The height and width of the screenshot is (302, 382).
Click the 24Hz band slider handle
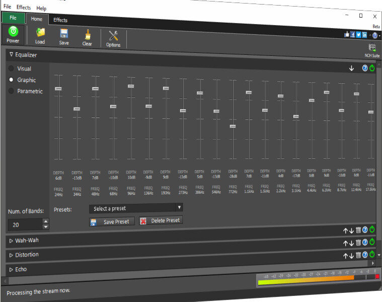point(58,89)
